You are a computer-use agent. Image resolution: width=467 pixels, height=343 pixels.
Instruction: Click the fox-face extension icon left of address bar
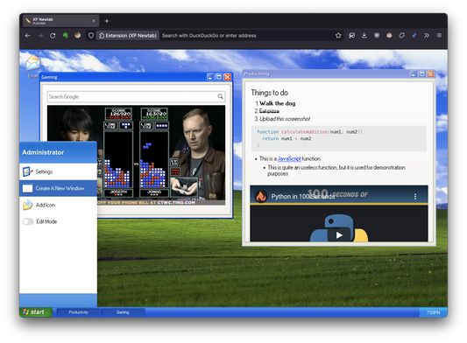click(78, 36)
